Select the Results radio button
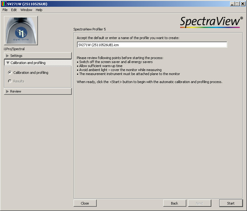 click(x=10, y=81)
